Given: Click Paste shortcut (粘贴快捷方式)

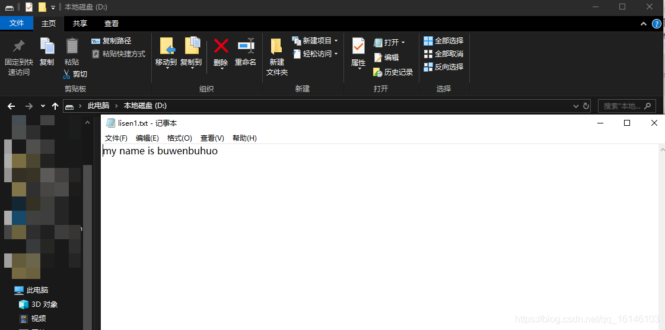Looking at the screenshot, I should [x=118, y=54].
